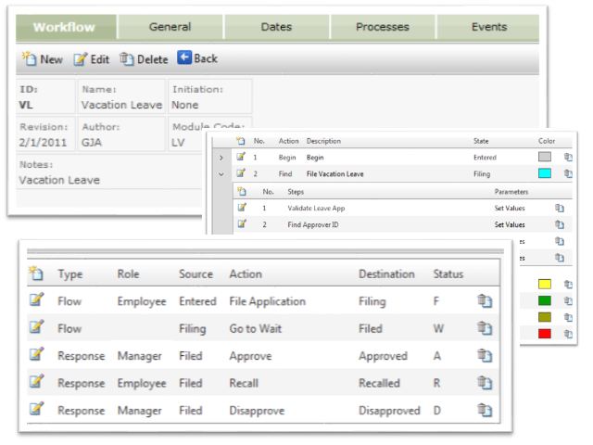
Task: Click the Status column header
Action: click(448, 274)
